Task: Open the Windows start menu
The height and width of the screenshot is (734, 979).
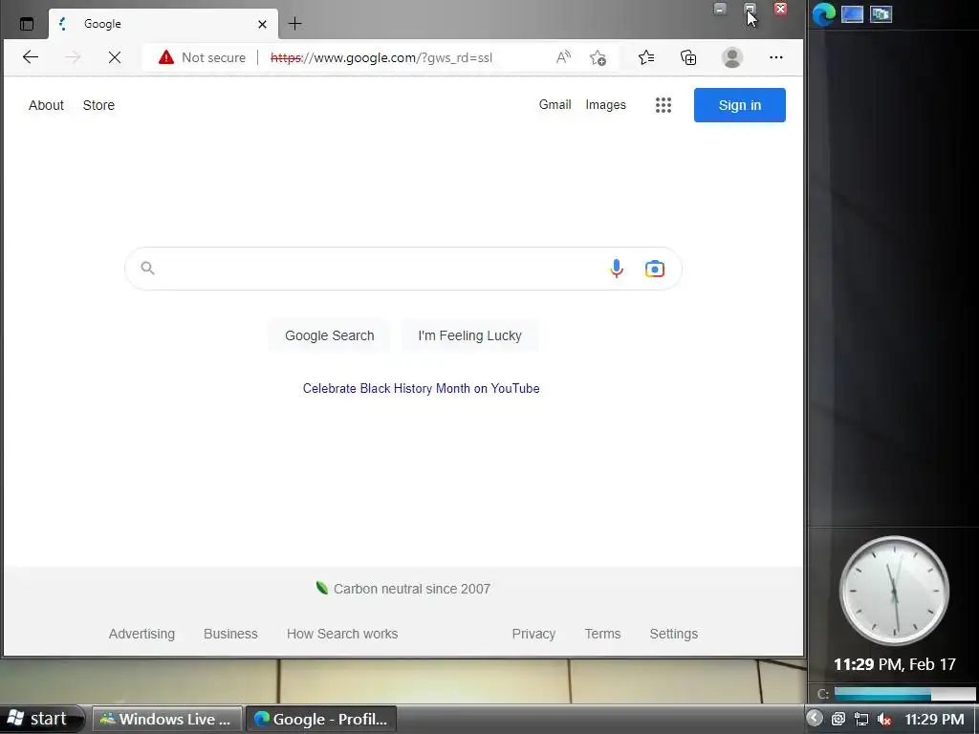Action: coord(41,719)
